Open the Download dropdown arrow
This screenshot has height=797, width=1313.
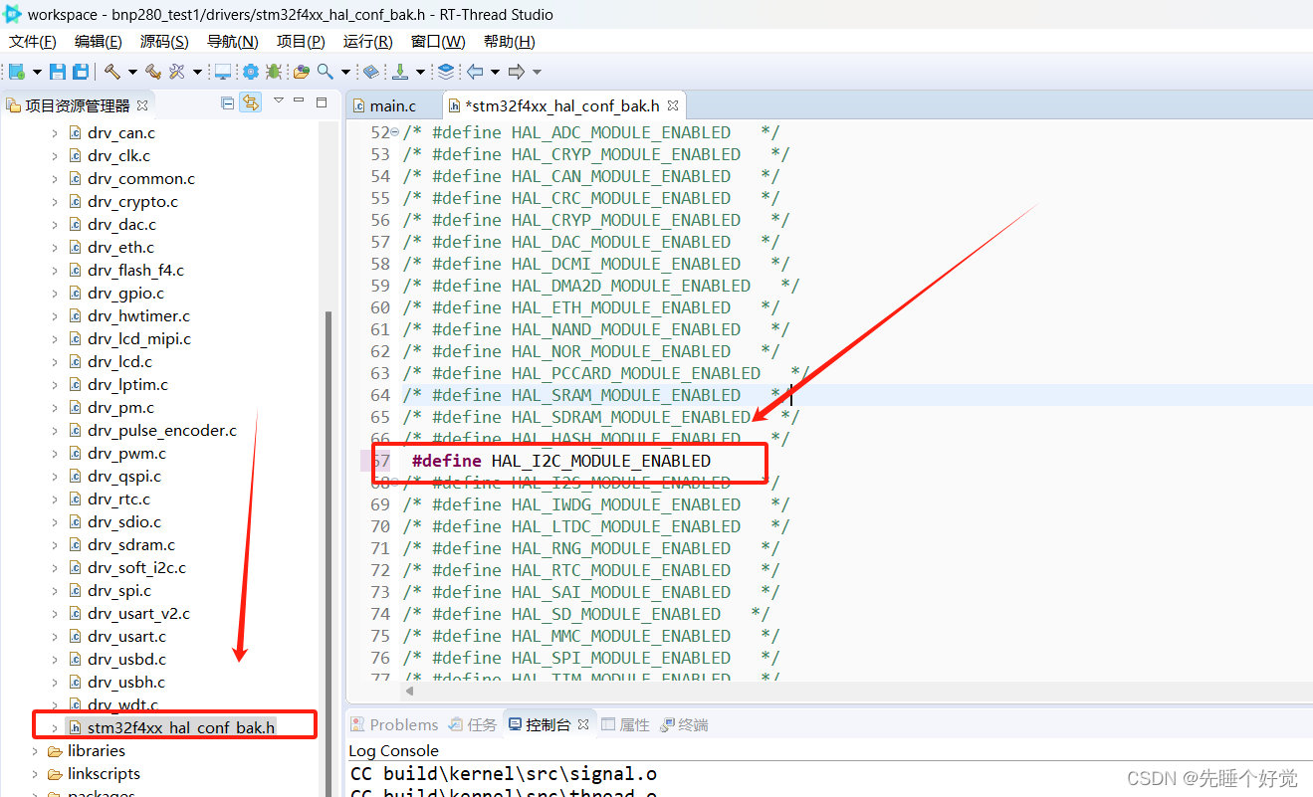(x=420, y=72)
